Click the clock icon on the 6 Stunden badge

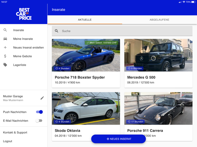[x=57, y=122]
